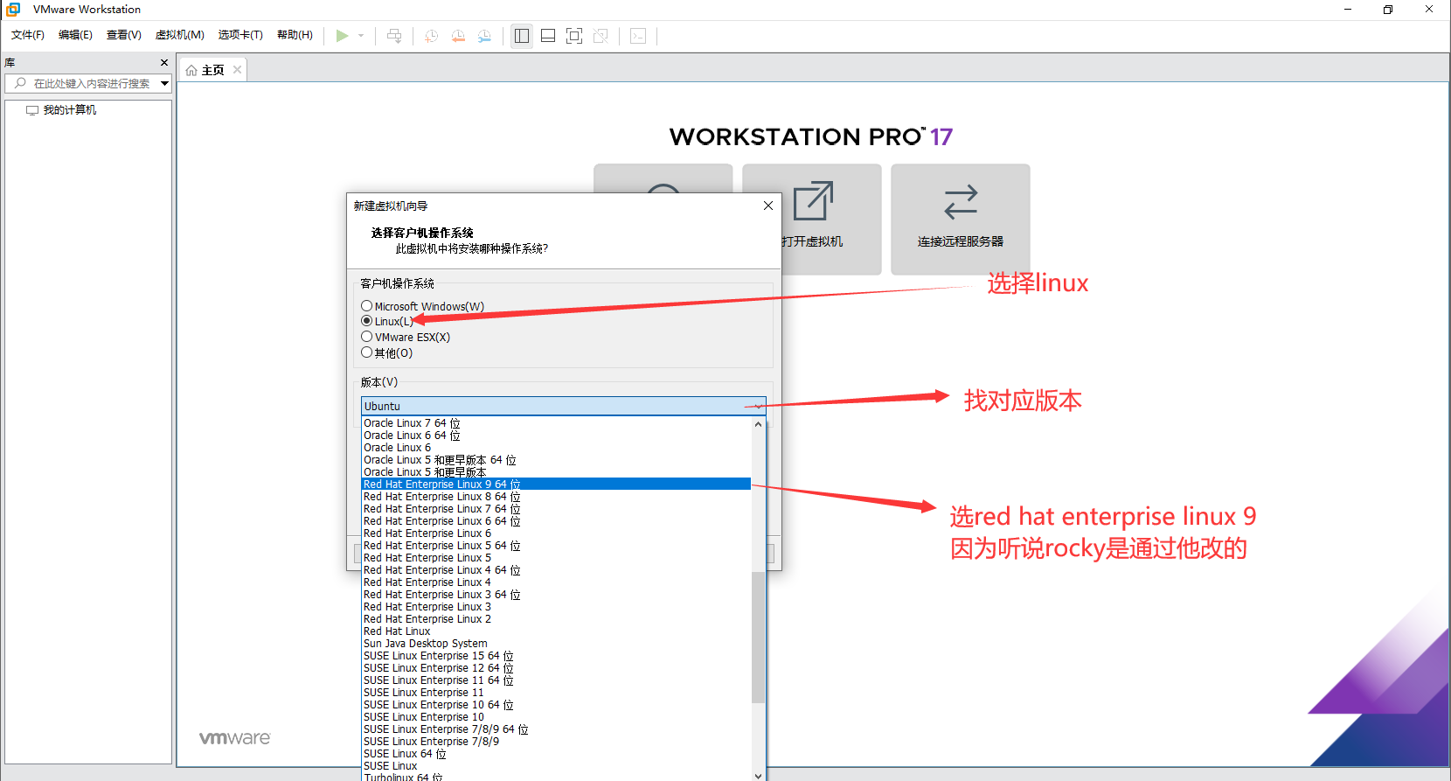Screen dimensions: 1451x781
Task: Open the 选项卡(T) menu
Action: point(240,35)
